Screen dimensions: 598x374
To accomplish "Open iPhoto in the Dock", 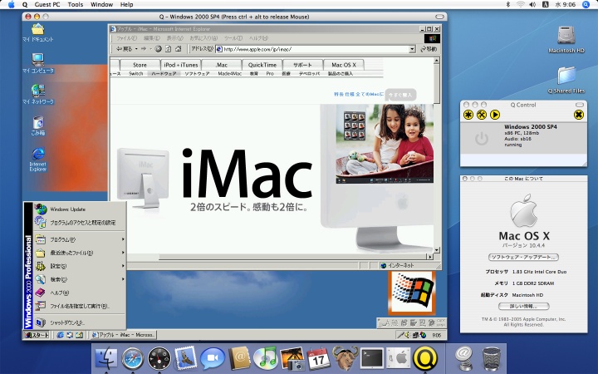I will (292, 358).
